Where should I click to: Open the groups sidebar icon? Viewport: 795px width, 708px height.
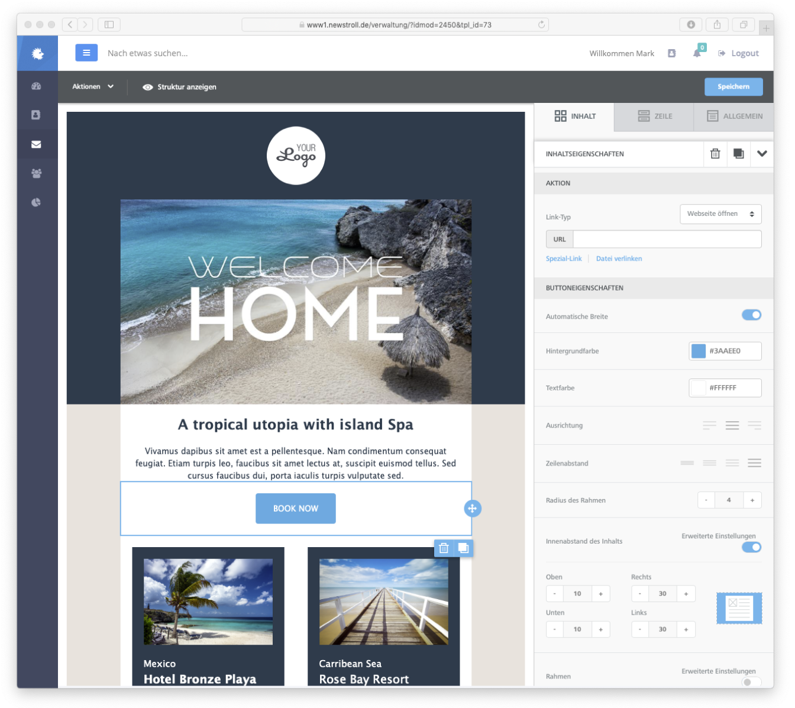tap(36, 173)
